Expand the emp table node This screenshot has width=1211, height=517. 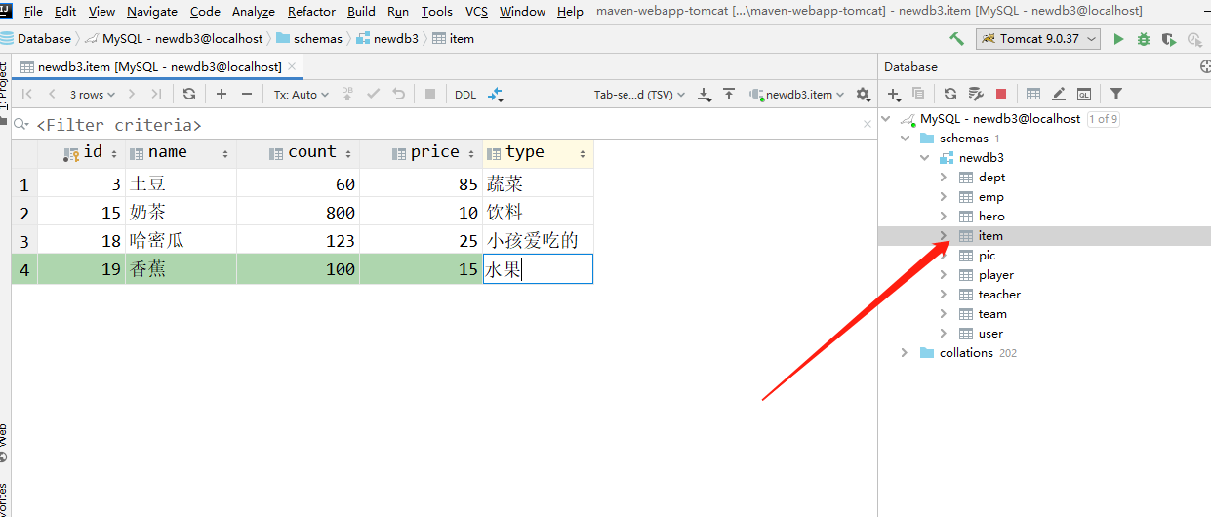pos(944,197)
